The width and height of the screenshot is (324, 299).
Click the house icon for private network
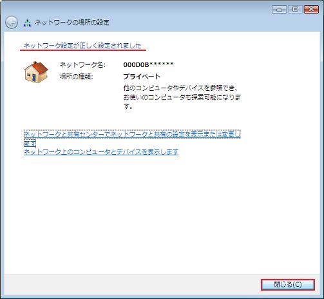coord(36,72)
